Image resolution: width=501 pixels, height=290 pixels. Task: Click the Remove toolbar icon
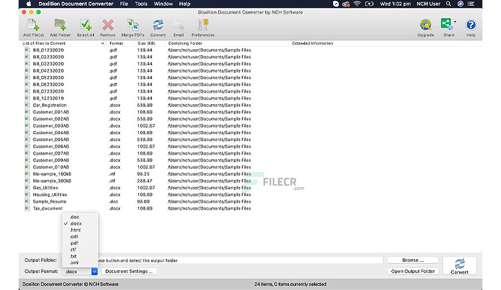[x=108, y=28]
